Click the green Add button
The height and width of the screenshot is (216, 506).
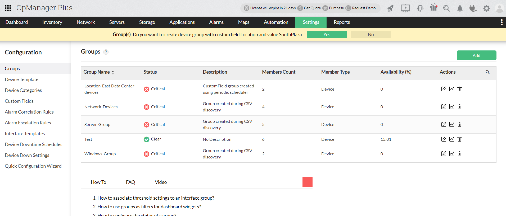point(476,55)
